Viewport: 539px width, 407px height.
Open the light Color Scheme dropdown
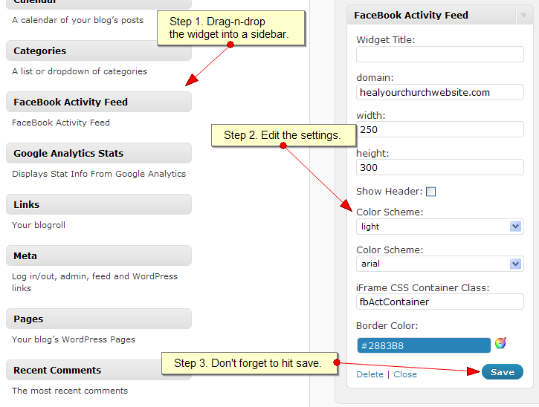point(439,227)
